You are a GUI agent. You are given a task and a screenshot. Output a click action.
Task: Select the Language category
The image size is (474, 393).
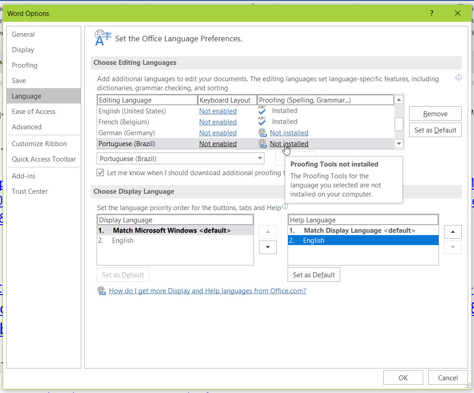click(x=44, y=96)
